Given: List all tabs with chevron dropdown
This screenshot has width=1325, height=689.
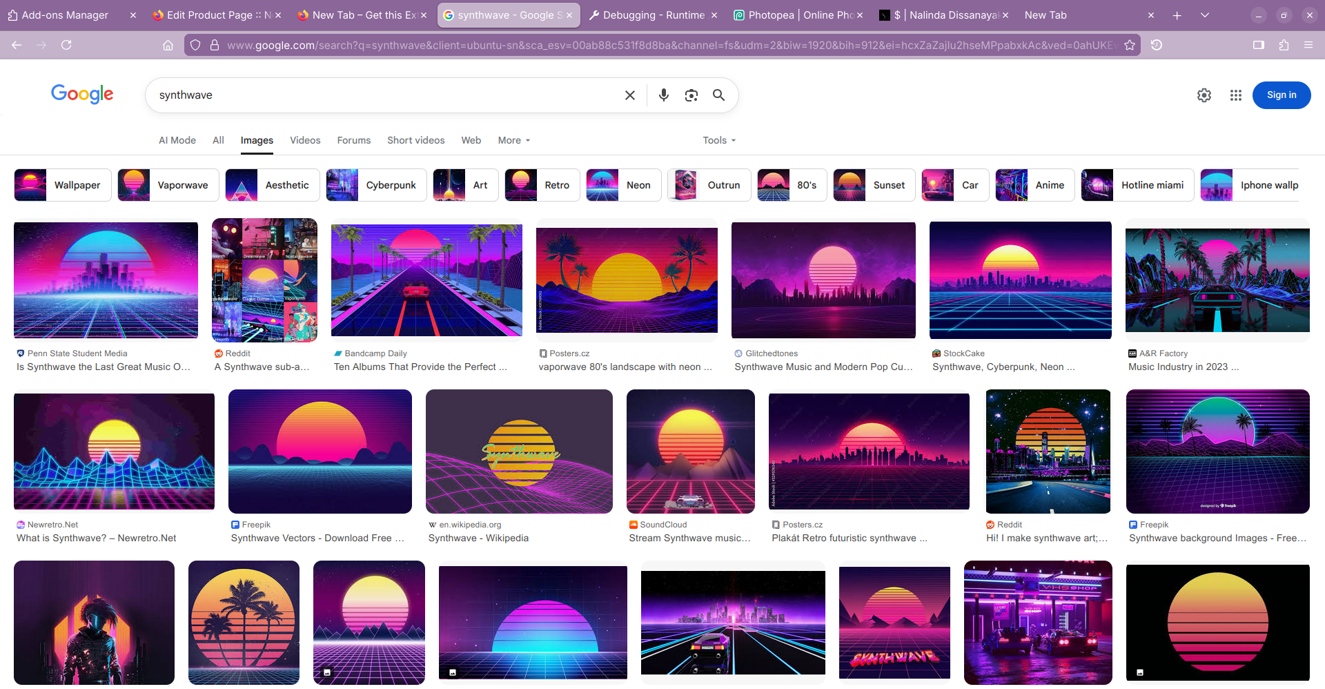Looking at the screenshot, I should pos(1204,15).
